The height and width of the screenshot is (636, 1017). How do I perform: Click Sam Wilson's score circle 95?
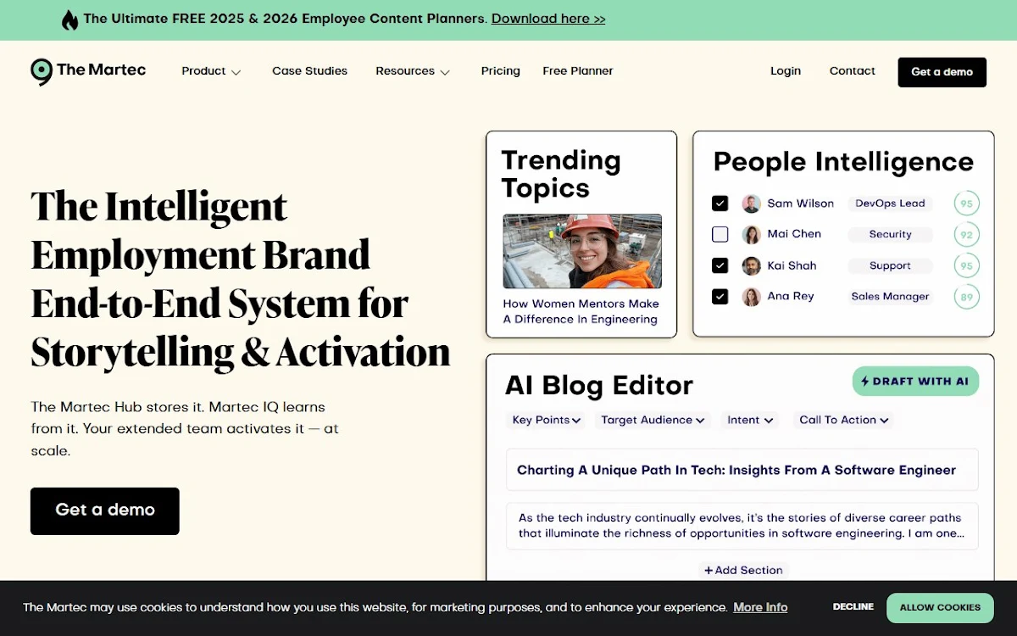(965, 204)
